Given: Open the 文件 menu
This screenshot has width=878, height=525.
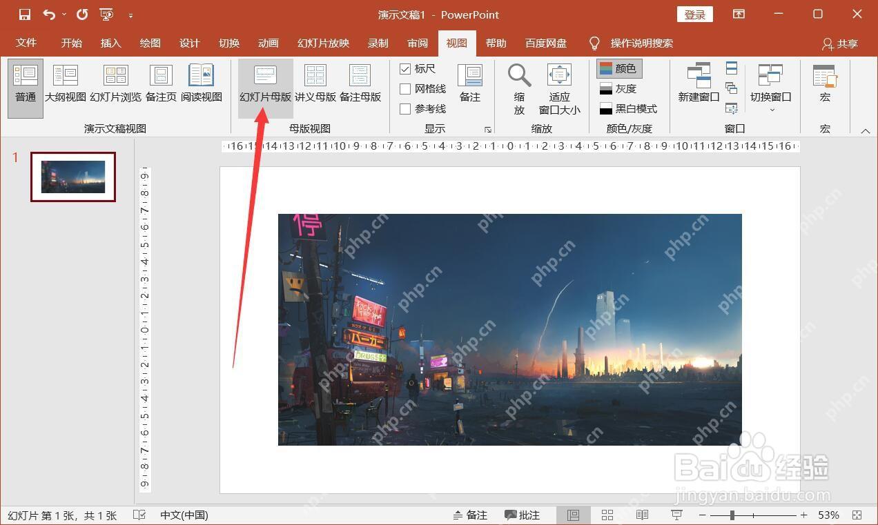Looking at the screenshot, I should click(x=26, y=43).
